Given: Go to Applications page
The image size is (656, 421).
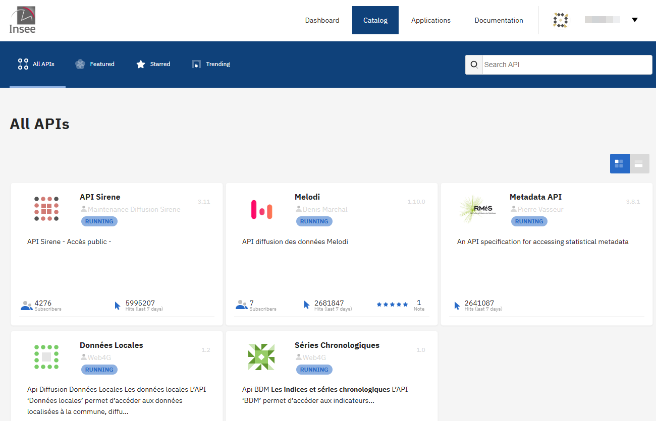Looking at the screenshot, I should [x=431, y=20].
